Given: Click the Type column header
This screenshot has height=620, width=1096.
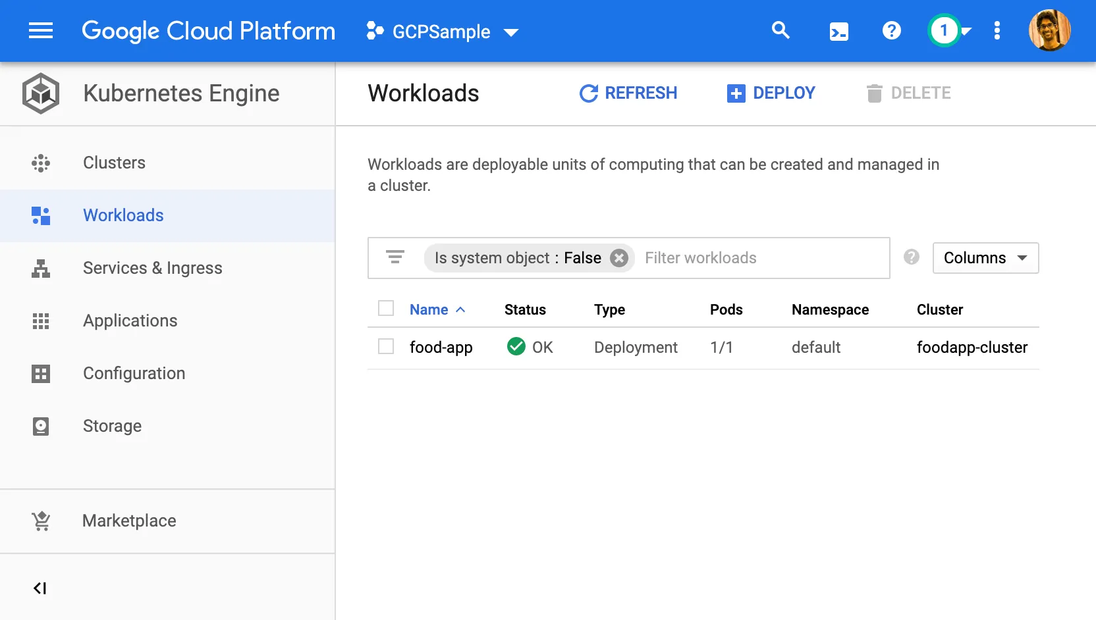Looking at the screenshot, I should point(609,310).
